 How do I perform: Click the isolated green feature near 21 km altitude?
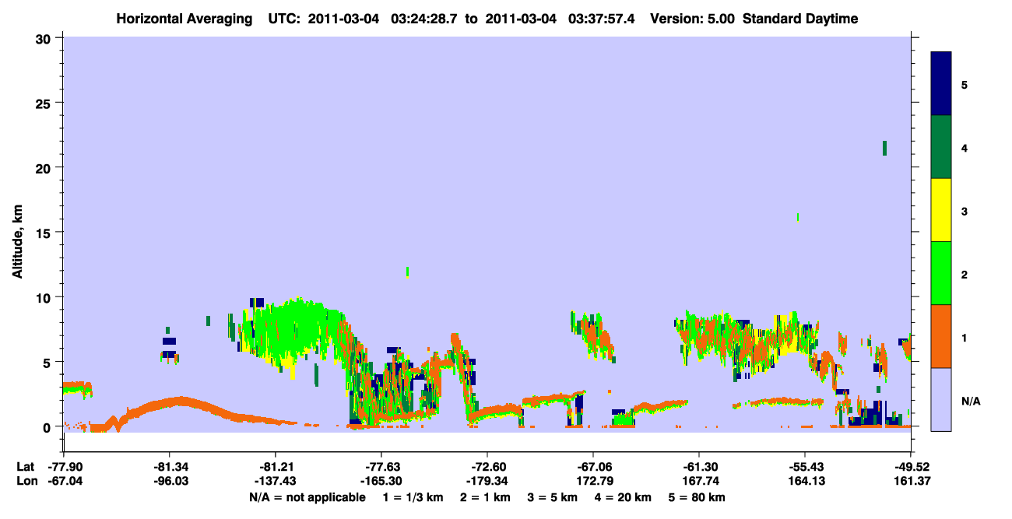tap(884, 148)
